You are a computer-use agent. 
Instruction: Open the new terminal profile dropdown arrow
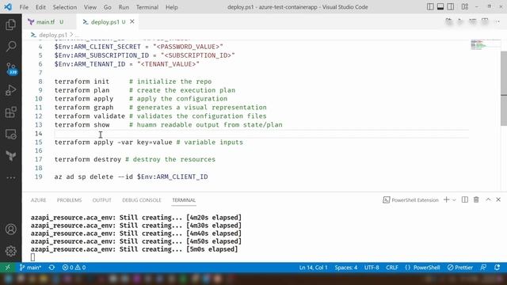454,200
